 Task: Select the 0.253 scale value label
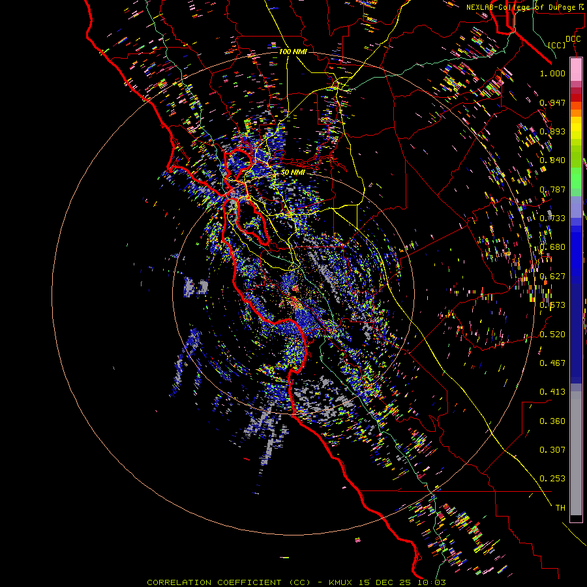coord(552,479)
